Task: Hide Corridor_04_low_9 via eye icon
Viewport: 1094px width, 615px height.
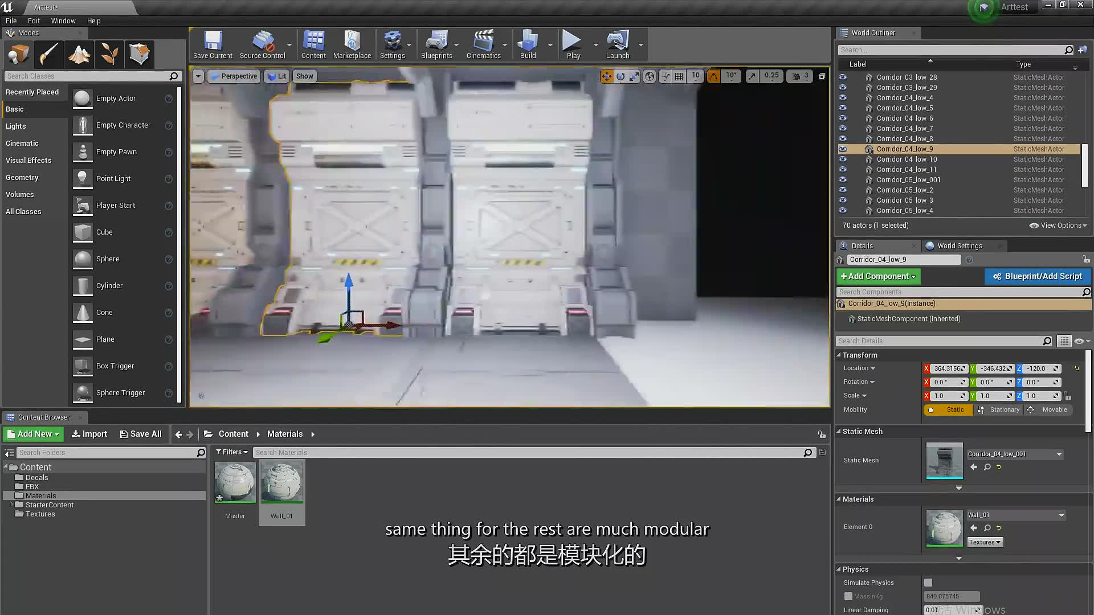Action: (x=843, y=149)
